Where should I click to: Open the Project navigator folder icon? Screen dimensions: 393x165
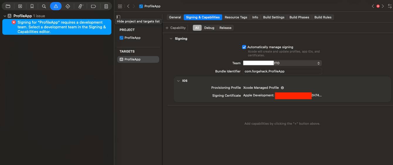(x=8, y=6)
